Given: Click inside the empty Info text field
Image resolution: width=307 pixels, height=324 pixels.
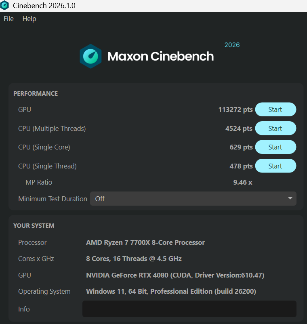Looking at the screenshot, I should [x=189, y=309].
